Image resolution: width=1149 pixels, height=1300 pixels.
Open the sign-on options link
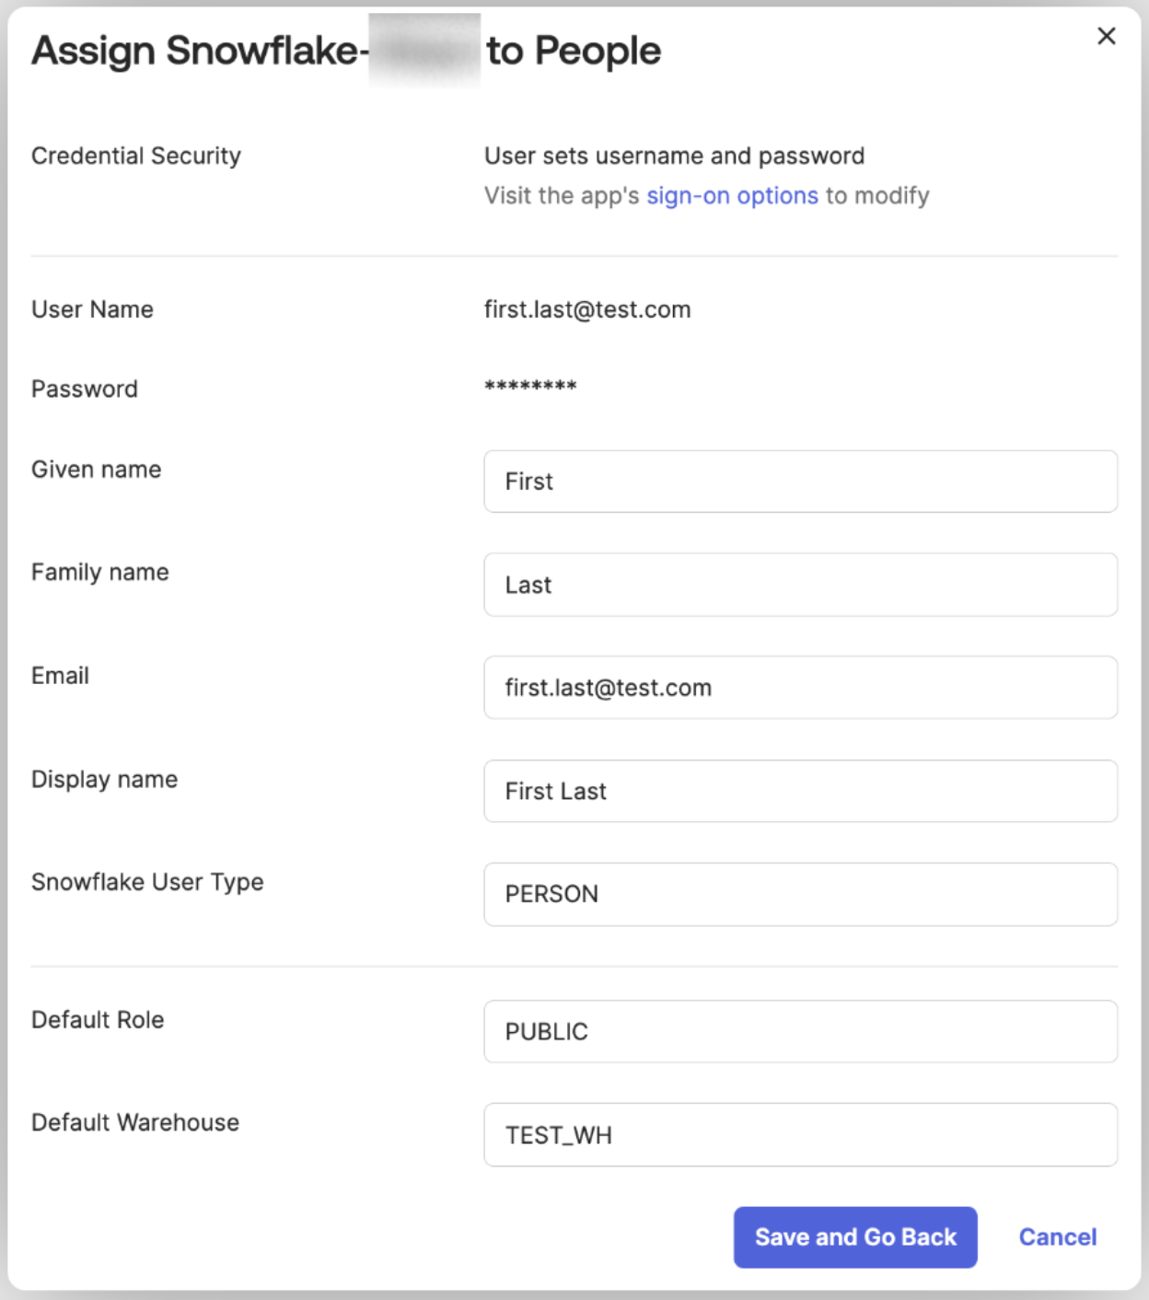(x=732, y=196)
